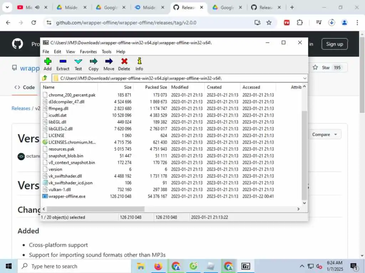Image resolution: width=365 pixels, height=273 pixels.
Task: Go back in browser history
Action: (x=8, y=22)
